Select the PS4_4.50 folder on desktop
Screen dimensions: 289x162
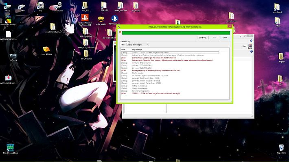(104, 6)
